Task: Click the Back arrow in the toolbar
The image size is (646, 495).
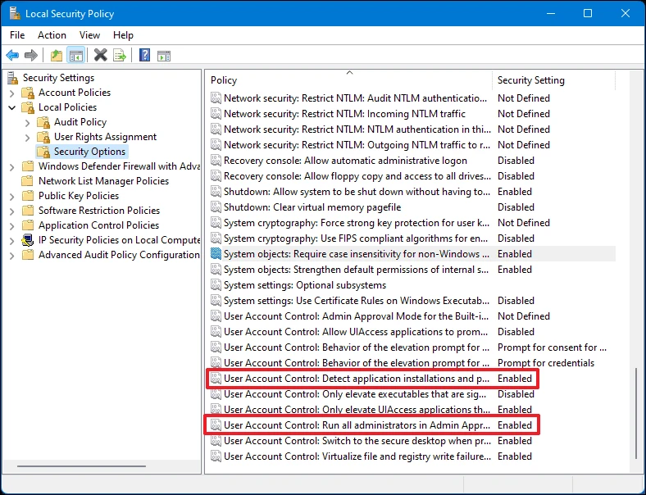Action: [x=12, y=56]
